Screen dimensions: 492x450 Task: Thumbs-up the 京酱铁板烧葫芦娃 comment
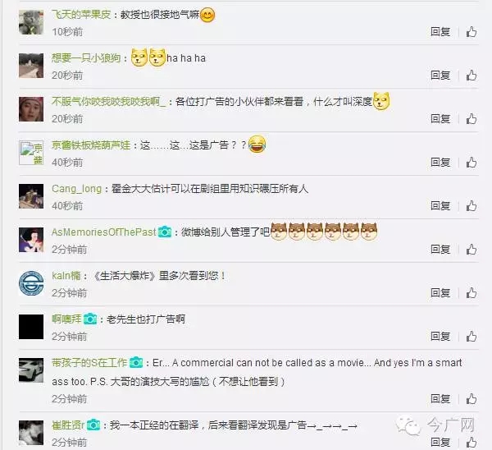471,162
